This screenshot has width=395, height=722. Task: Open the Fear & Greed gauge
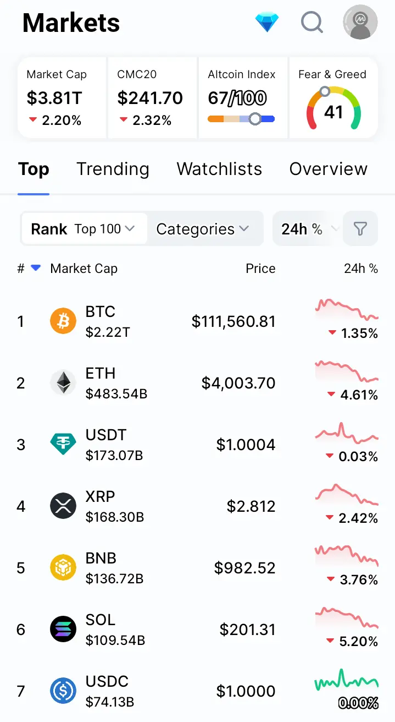tap(333, 107)
